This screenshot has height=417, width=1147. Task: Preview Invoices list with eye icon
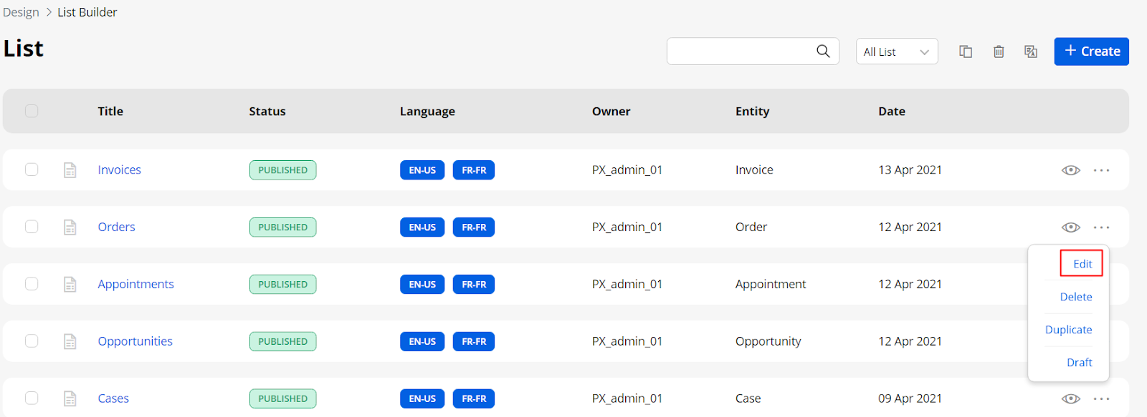click(x=1070, y=170)
